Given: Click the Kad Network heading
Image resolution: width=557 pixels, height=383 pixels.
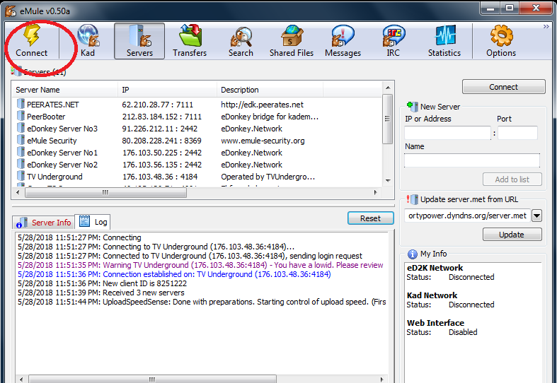Looking at the screenshot, I should point(432,295).
